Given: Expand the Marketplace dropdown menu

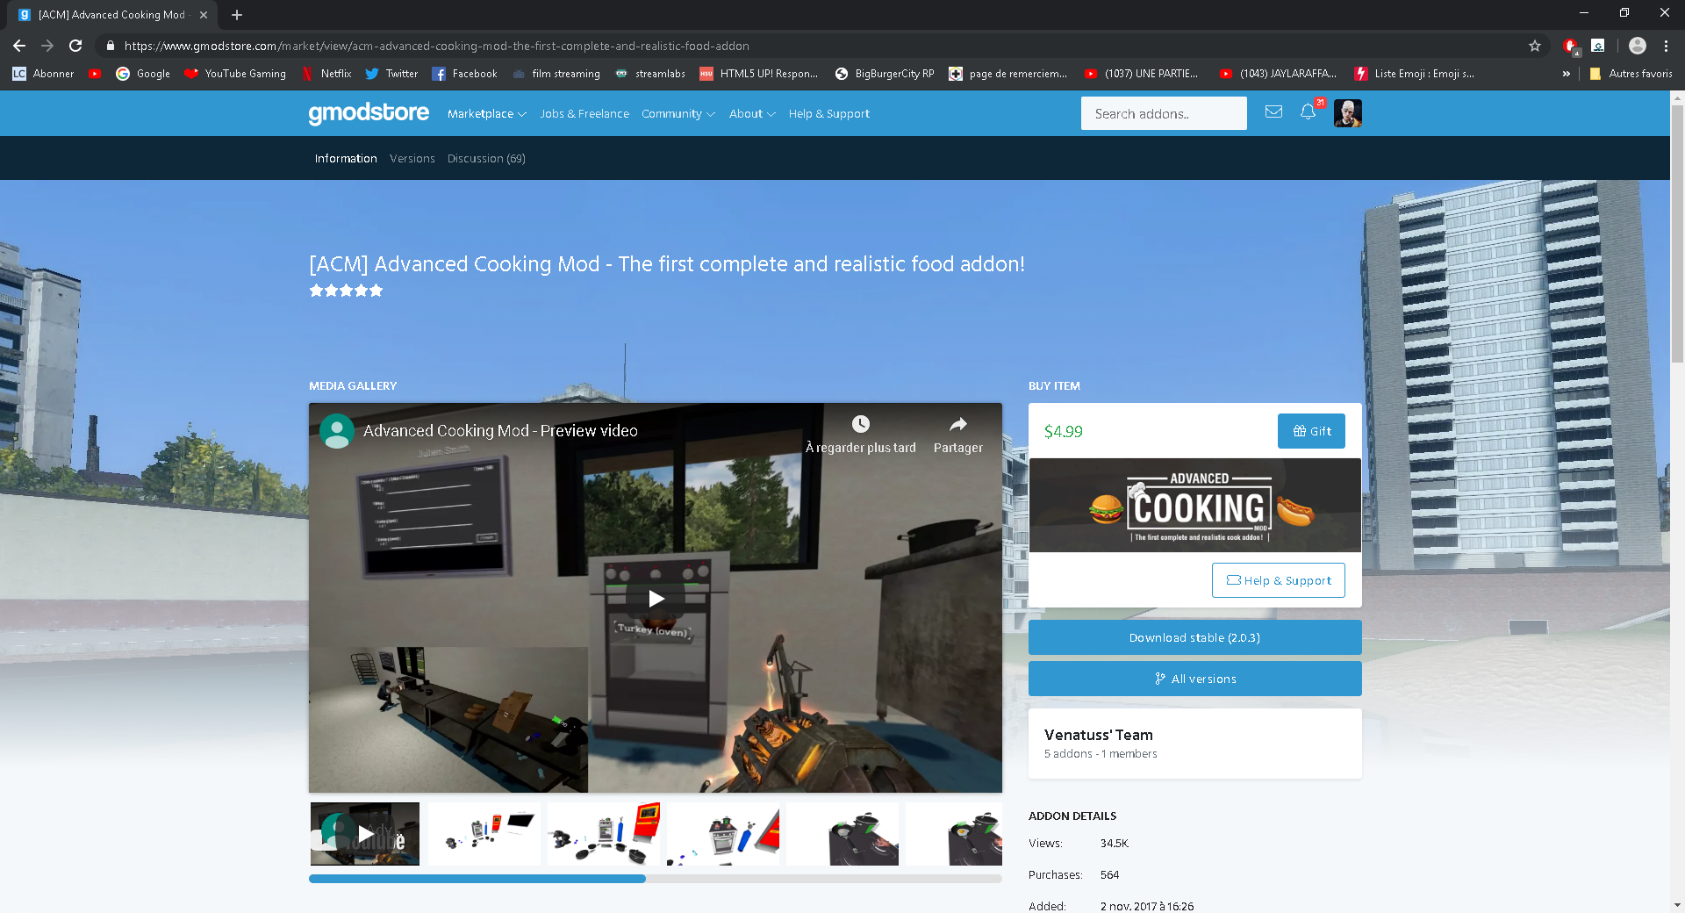Looking at the screenshot, I should click(486, 114).
